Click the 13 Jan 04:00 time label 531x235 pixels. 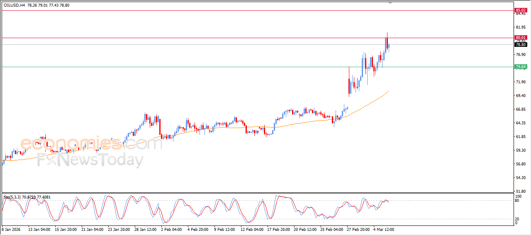coord(39,229)
